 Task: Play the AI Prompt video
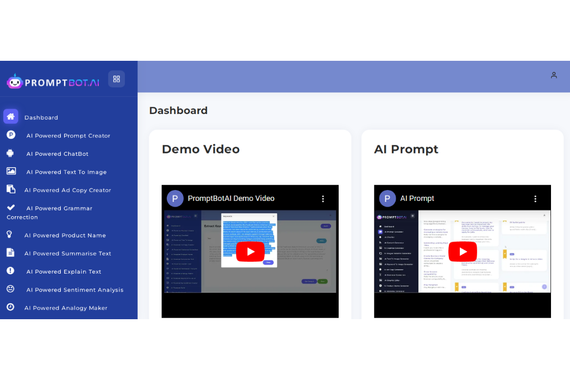click(463, 252)
